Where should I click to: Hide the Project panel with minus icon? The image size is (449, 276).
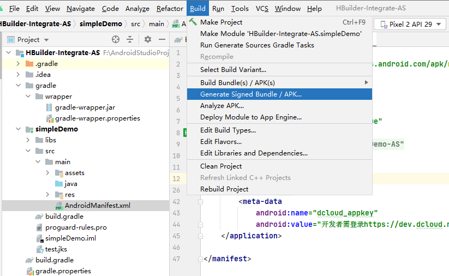162,39
